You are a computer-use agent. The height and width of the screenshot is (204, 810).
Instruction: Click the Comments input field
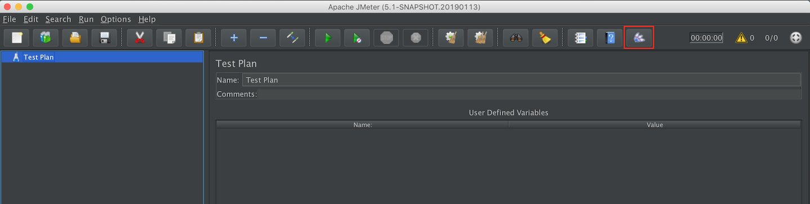529,94
